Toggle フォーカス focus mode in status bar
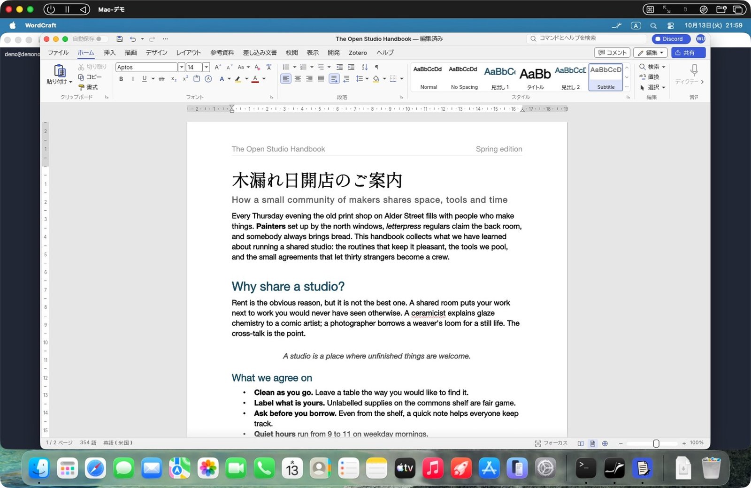 pos(551,443)
